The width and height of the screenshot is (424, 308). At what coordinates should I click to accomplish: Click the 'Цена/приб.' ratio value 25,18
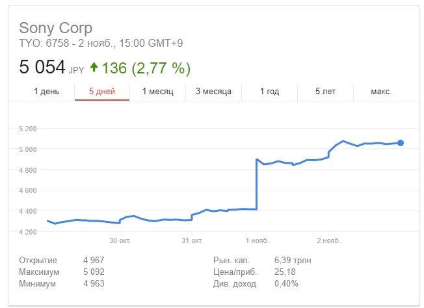(x=285, y=272)
